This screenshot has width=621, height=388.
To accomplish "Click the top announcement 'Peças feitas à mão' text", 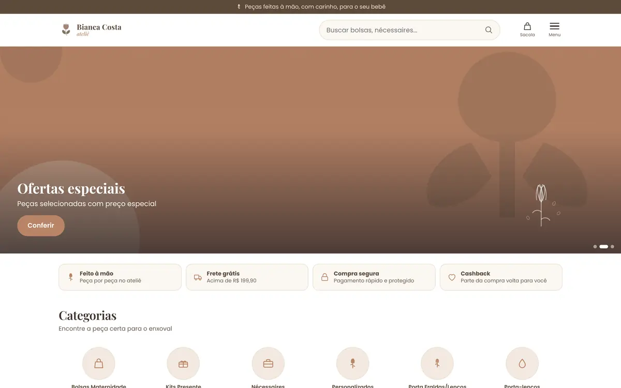I will click(315, 7).
